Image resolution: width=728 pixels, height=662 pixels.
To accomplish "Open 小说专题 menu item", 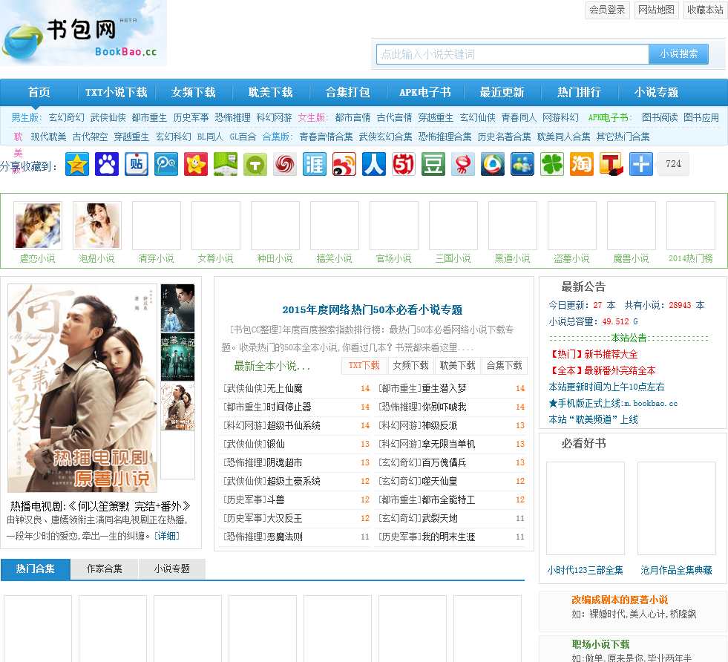I will point(656,92).
